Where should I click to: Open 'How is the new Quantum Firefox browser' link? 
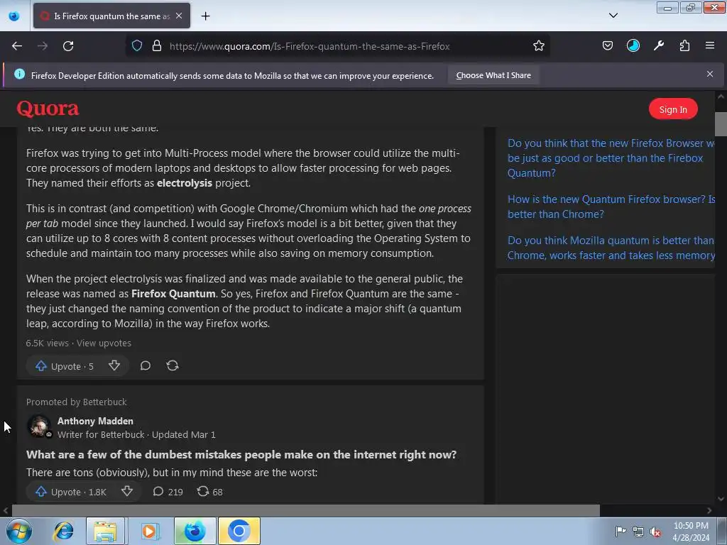[611, 207]
